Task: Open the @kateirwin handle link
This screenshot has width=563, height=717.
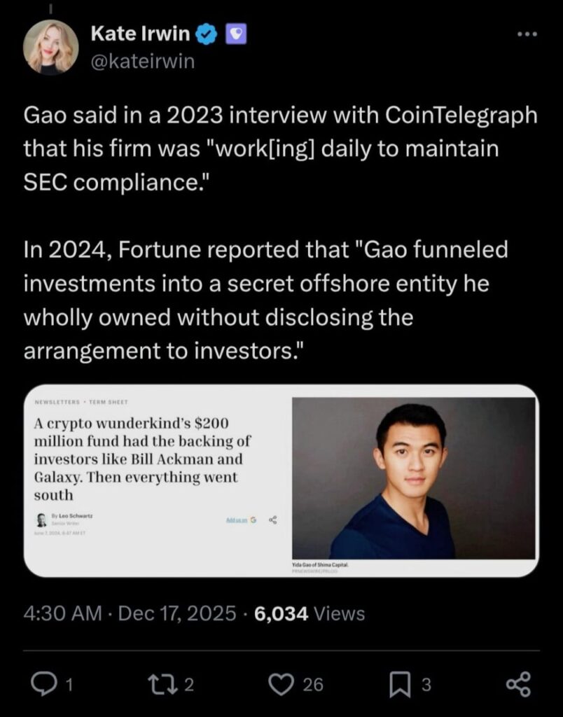Action: click(x=143, y=62)
